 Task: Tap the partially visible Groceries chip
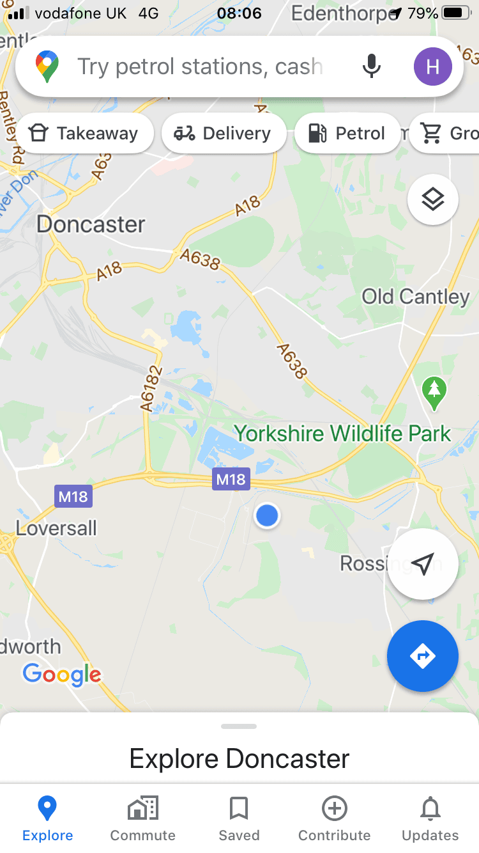coord(445,134)
